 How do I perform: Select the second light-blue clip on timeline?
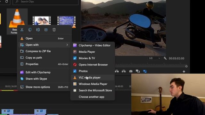coord(40,111)
